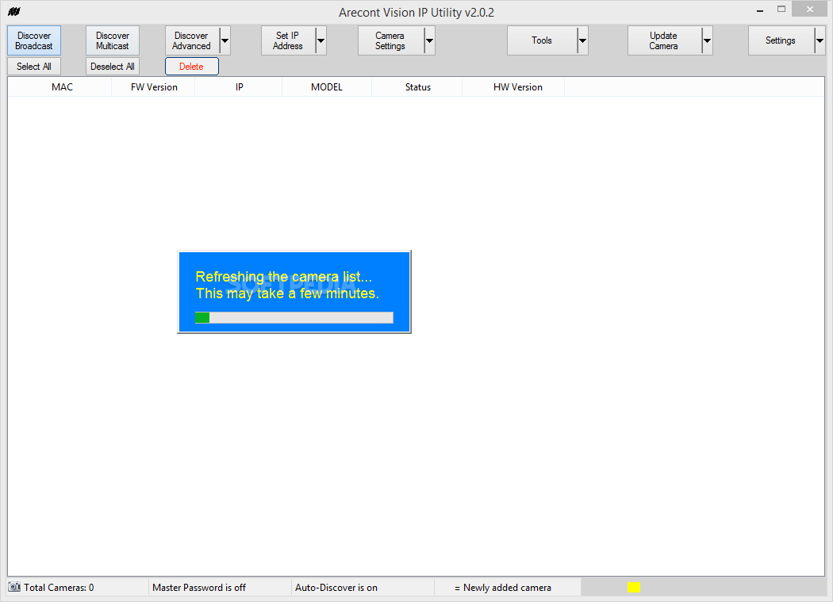Sort by FW Version column header
The height and width of the screenshot is (602, 833).
point(154,87)
